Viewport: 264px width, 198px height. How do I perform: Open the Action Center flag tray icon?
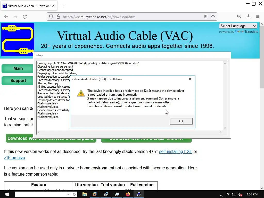coord(228,194)
